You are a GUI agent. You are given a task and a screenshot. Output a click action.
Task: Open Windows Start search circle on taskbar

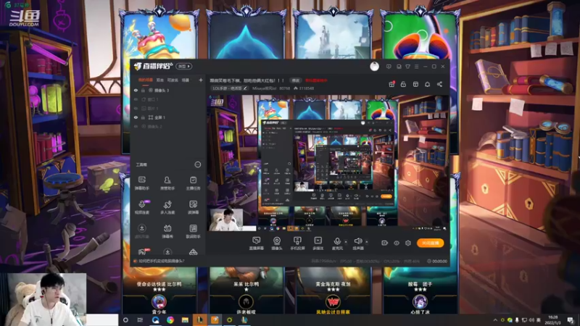coord(125,320)
